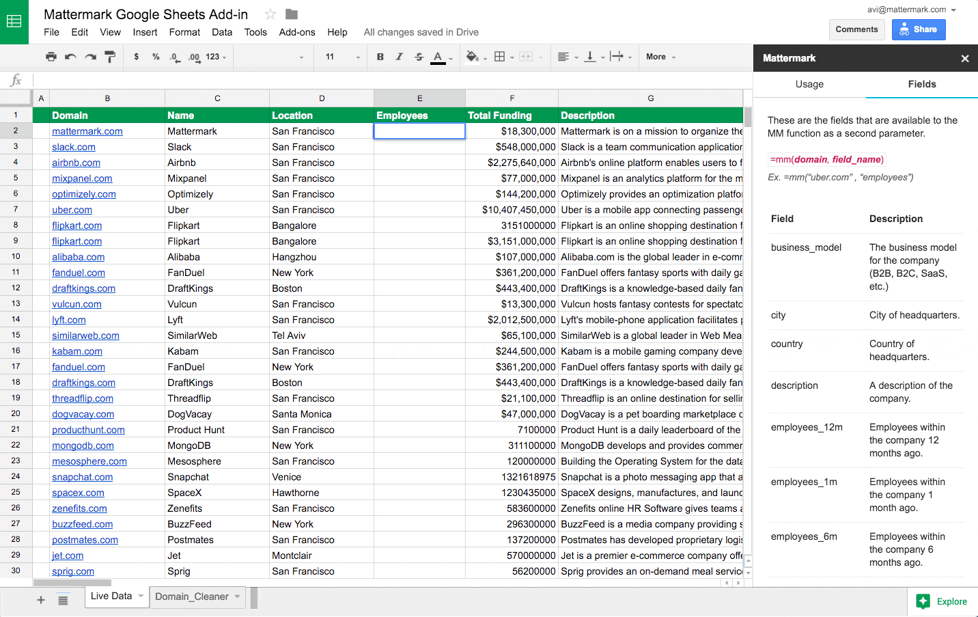978x617 pixels.
Task: Apply currency formatting with the dollar icon
Action: coord(136,57)
